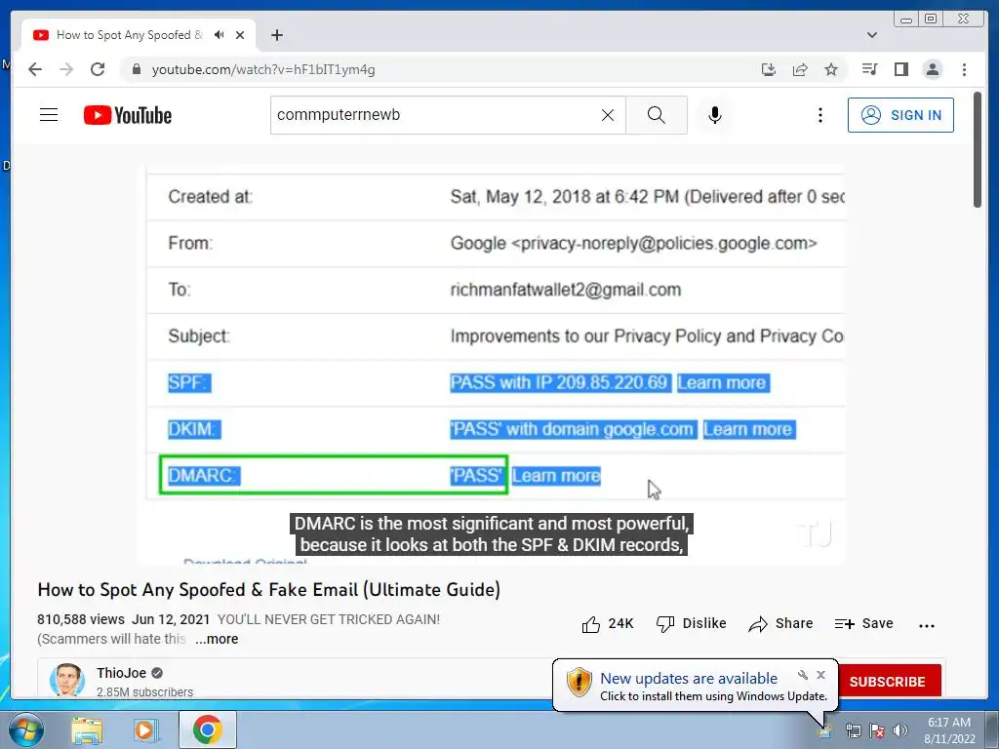Open the volume speaker tray icon
Viewport: 999px width, 749px height.
click(x=899, y=730)
